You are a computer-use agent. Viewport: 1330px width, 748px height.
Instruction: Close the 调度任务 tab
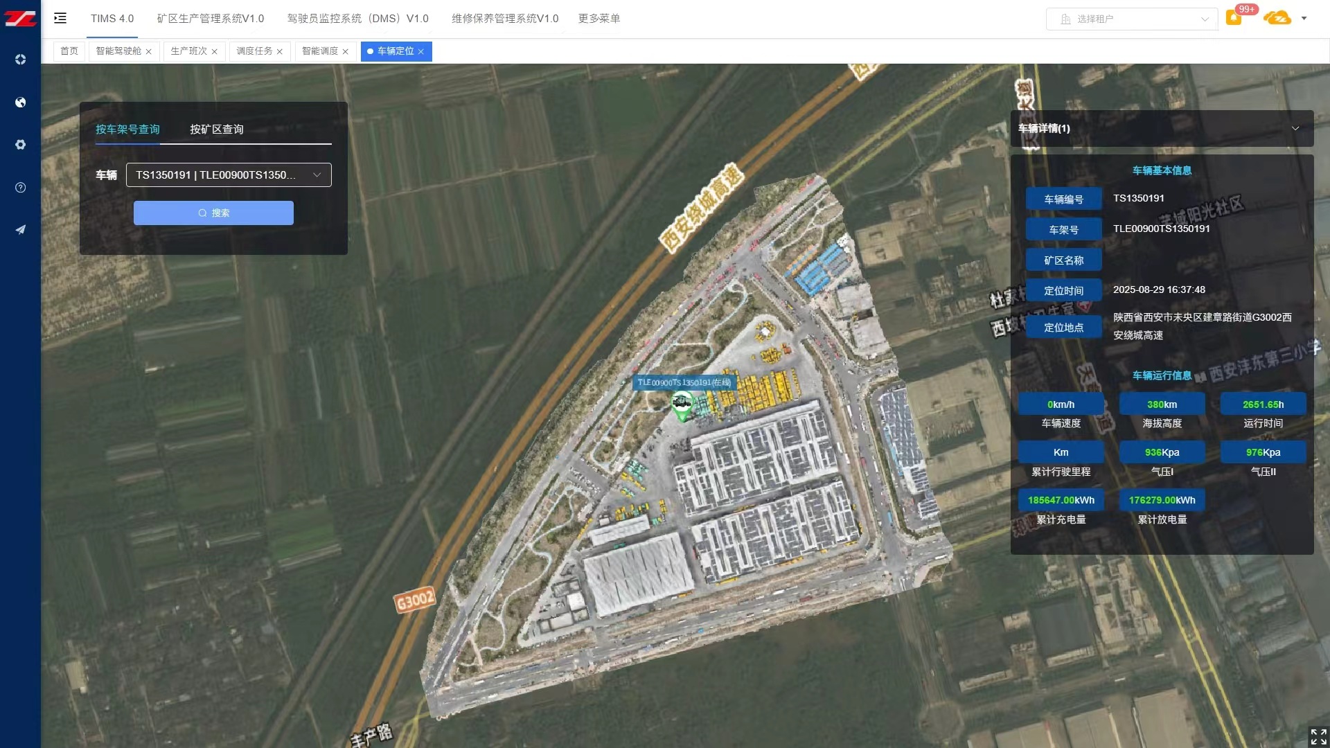coord(279,52)
